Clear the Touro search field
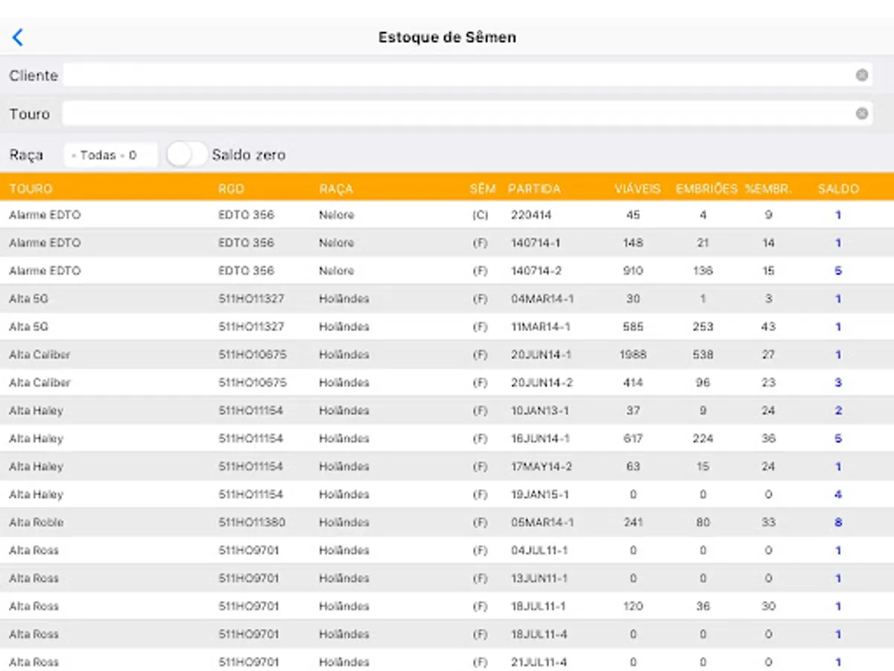This screenshot has width=894, height=671. click(x=861, y=114)
